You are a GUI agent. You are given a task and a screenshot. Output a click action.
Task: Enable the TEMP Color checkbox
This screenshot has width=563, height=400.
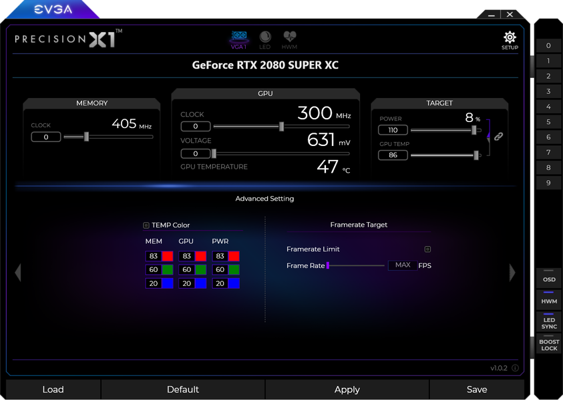146,225
